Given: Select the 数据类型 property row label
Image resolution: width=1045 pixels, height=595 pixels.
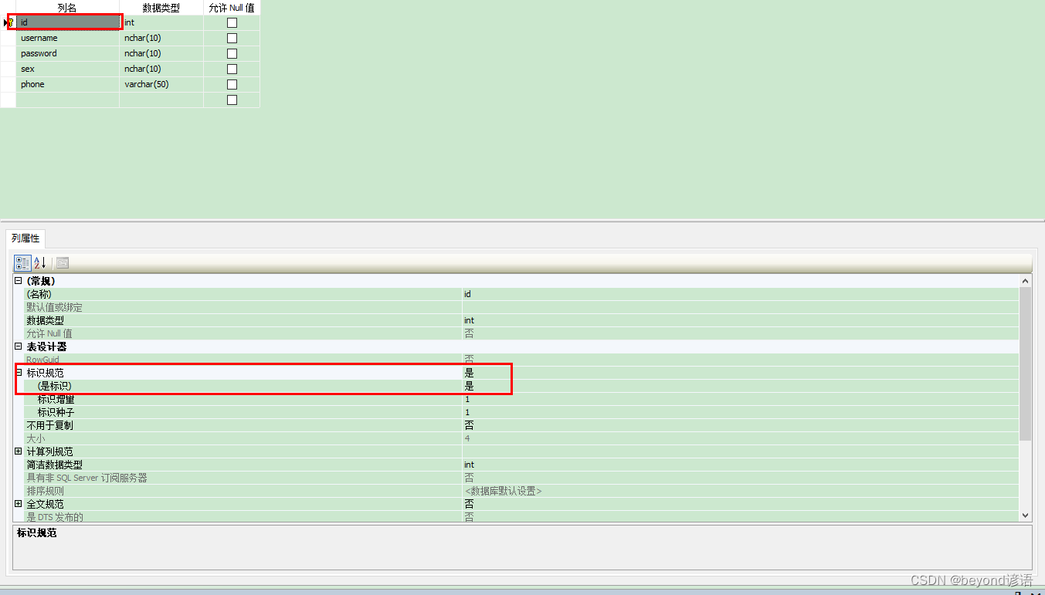Looking at the screenshot, I should pos(45,320).
